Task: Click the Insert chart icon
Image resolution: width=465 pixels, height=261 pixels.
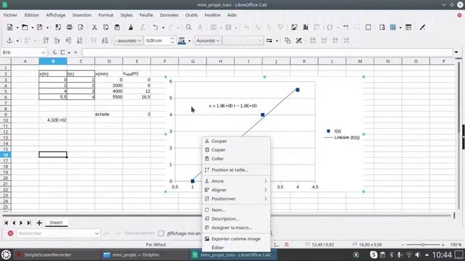Action: (305, 28)
